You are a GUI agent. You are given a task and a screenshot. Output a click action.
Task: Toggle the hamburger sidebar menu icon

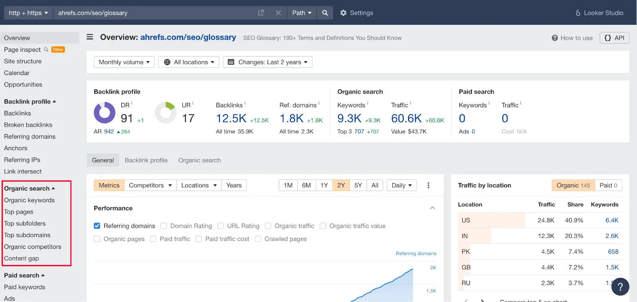tap(90, 37)
